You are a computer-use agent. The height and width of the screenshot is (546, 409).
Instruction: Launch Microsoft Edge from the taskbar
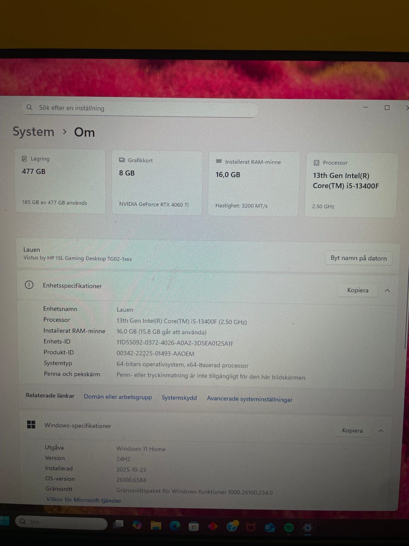click(x=175, y=526)
